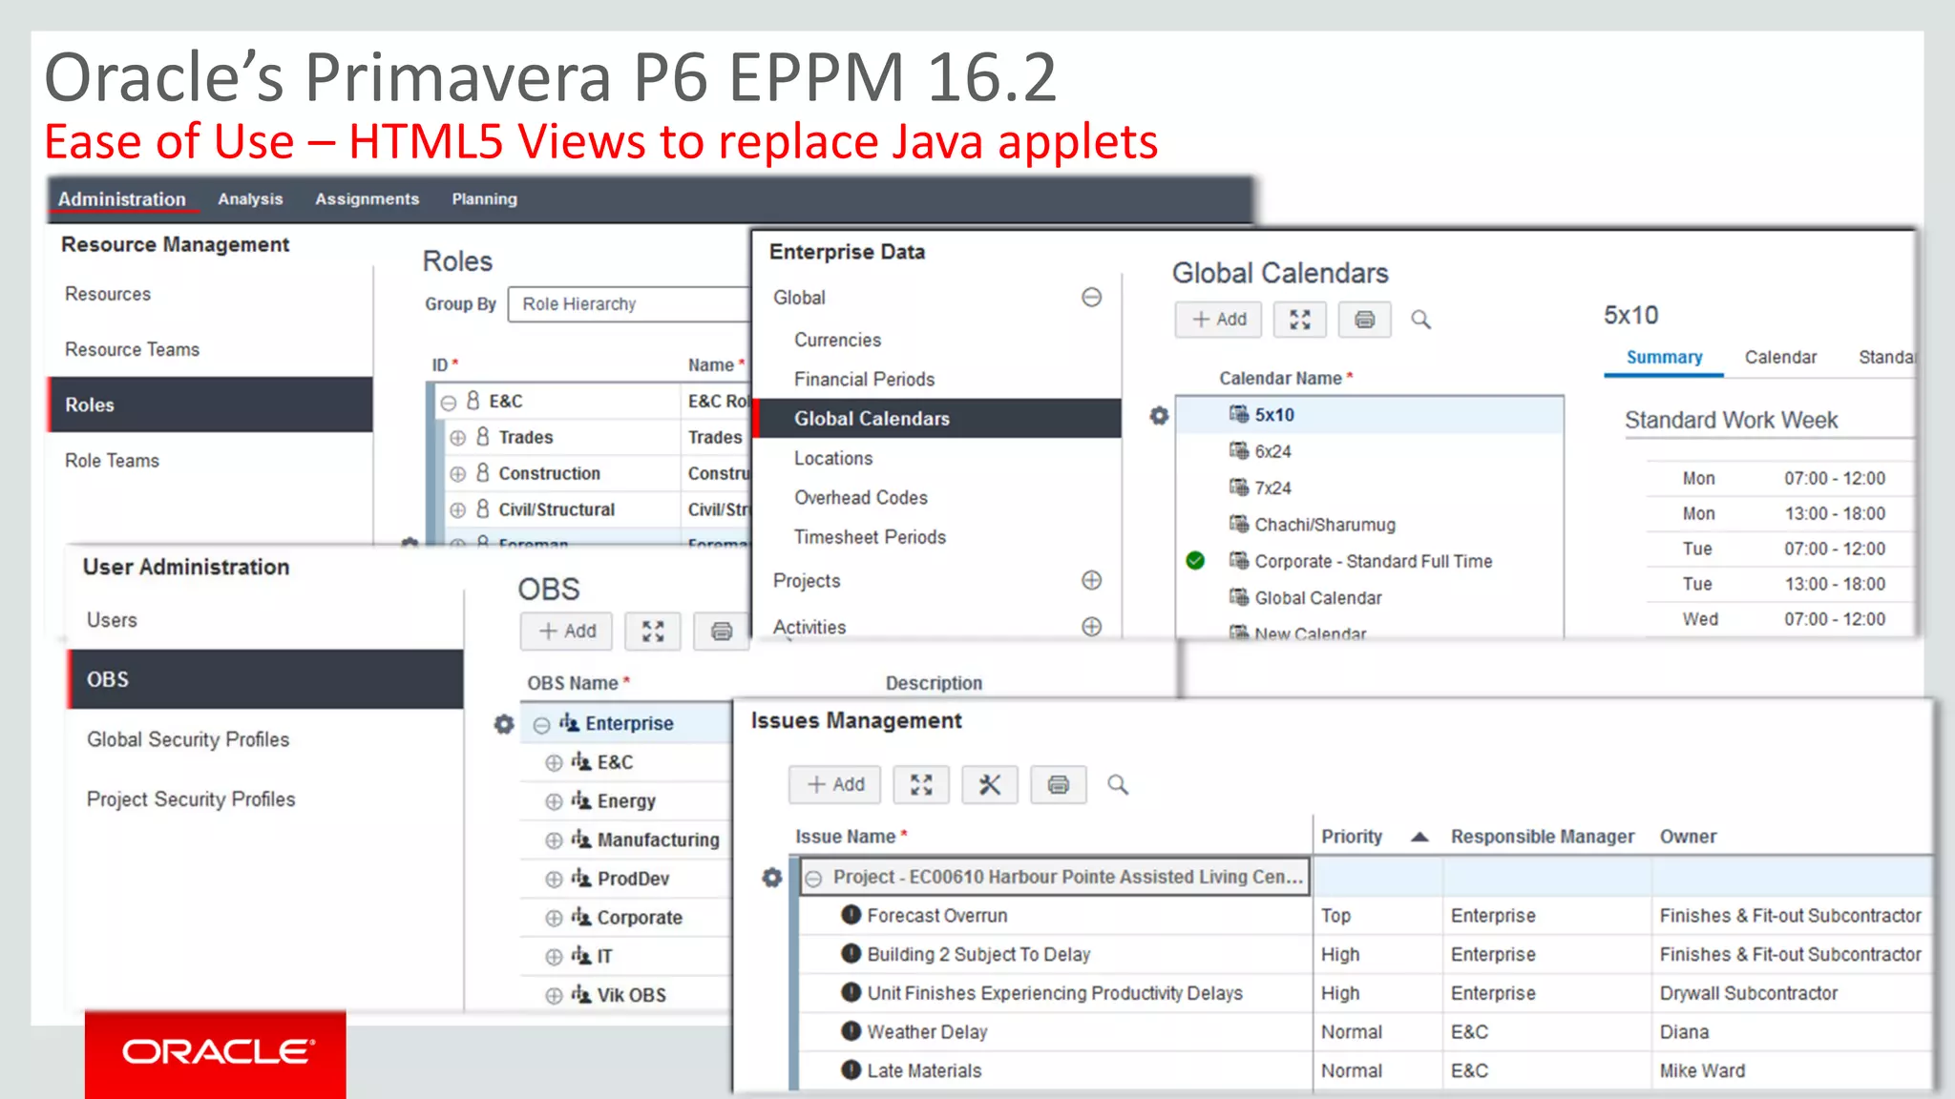Click the print icon in Issues Management toolbar

point(1059,785)
